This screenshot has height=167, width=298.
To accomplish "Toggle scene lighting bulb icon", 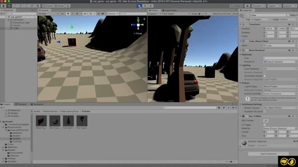I will coord(68,13).
